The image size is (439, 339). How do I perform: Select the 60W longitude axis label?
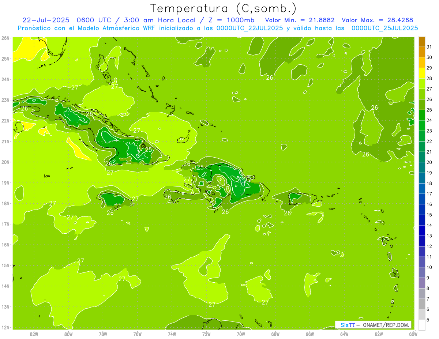click(x=413, y=334)
